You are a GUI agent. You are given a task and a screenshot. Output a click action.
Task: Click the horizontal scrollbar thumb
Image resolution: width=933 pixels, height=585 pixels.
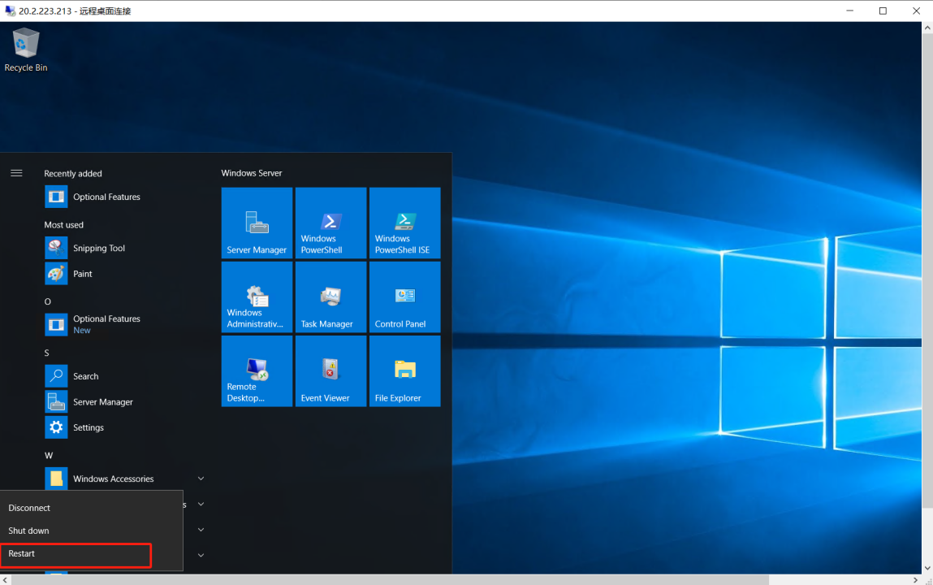tap(390, 579)
